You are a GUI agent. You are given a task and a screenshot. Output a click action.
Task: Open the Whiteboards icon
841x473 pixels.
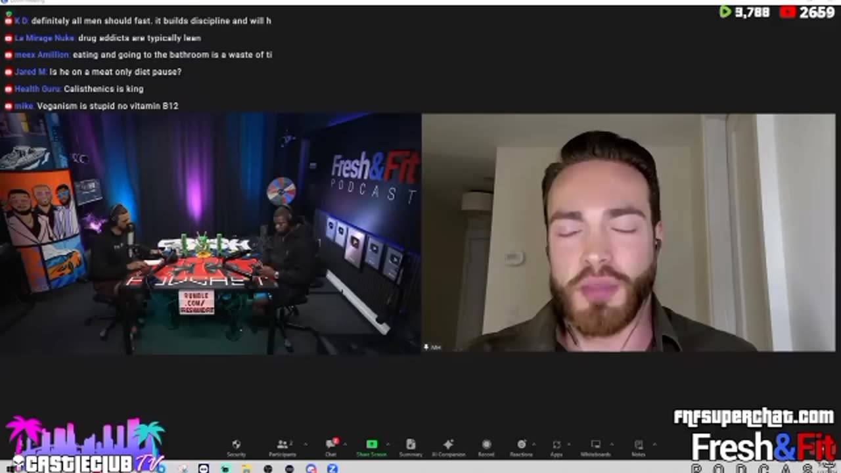point(596,445)
